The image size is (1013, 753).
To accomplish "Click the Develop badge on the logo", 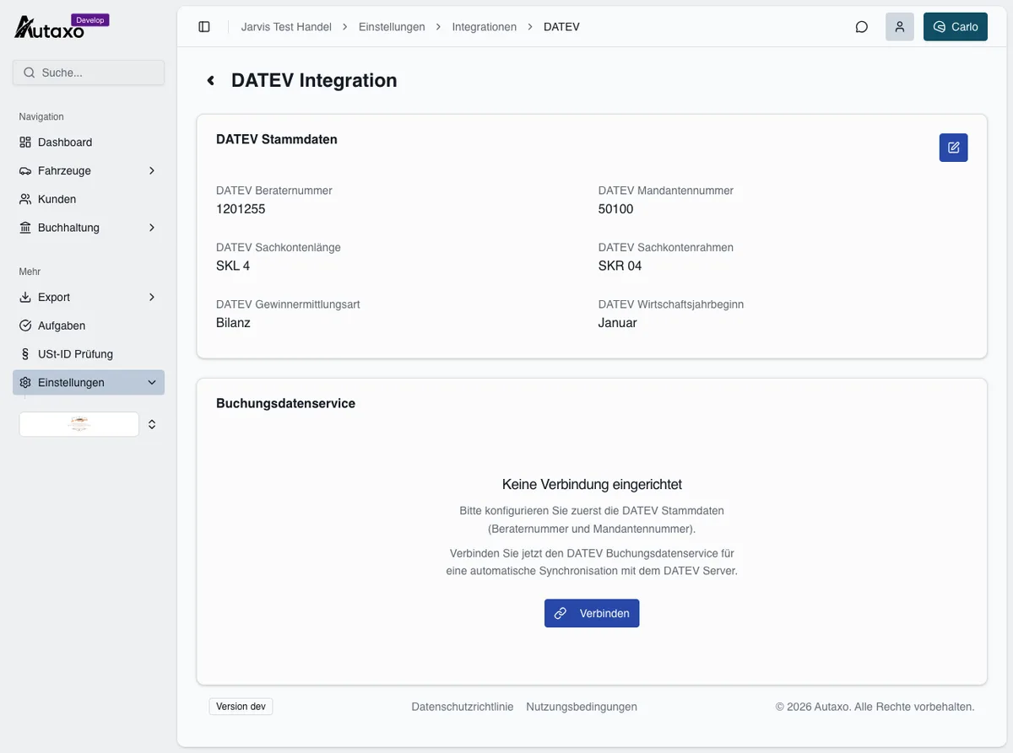I will click(x=90, y=19).
